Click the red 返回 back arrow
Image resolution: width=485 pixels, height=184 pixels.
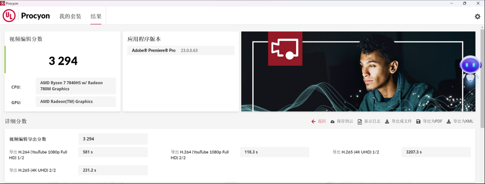(x=318, y=121)
